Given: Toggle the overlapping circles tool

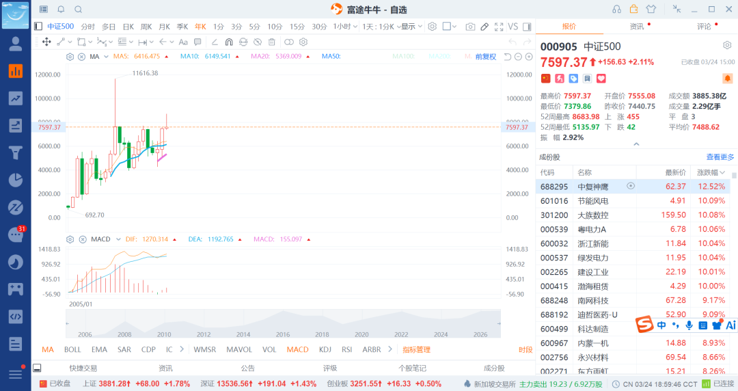Looking at the screenshot, I should tap(289, 42).
